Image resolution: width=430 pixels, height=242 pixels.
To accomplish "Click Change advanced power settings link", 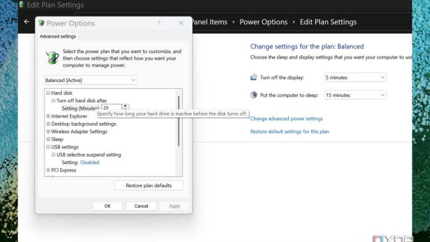I will (x=286, y=118).
